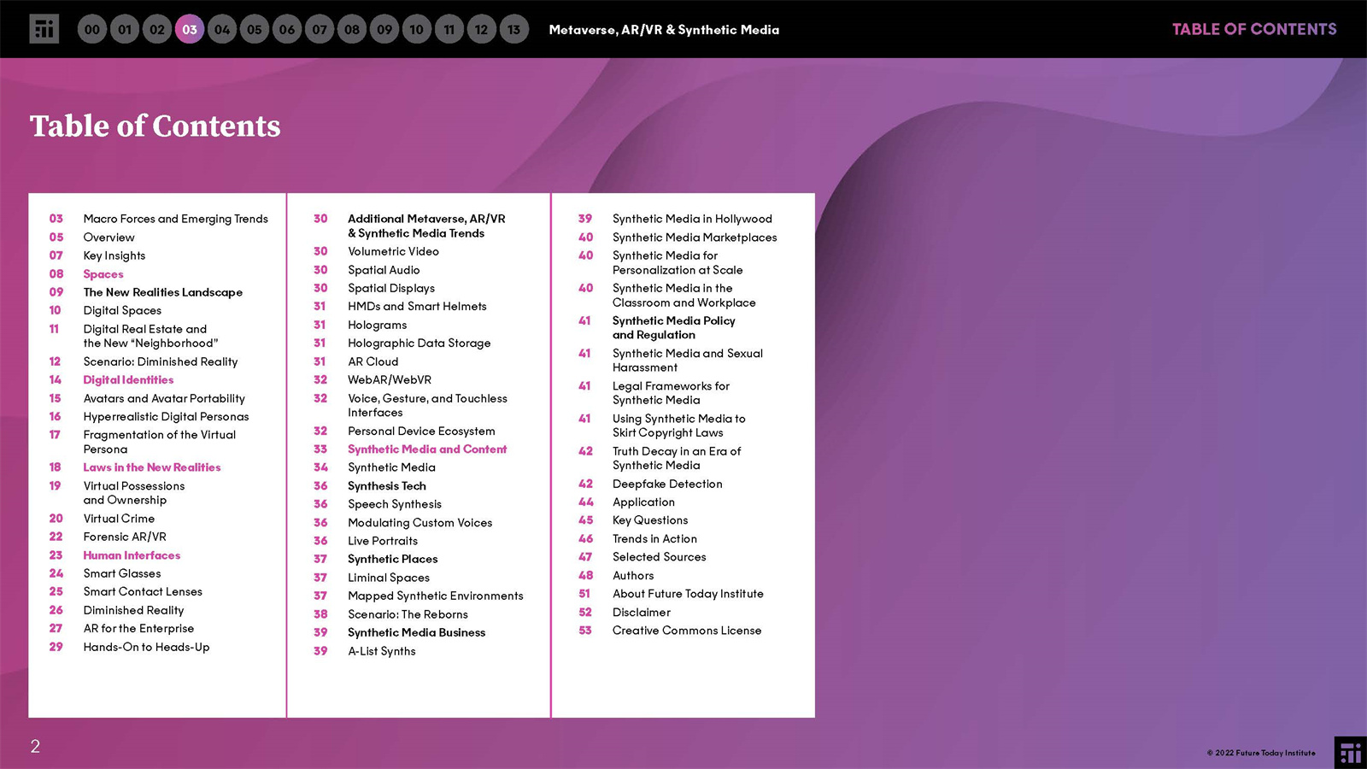
Task: Select Macro Forces and Emerging Trends
Action: point(175,220)
